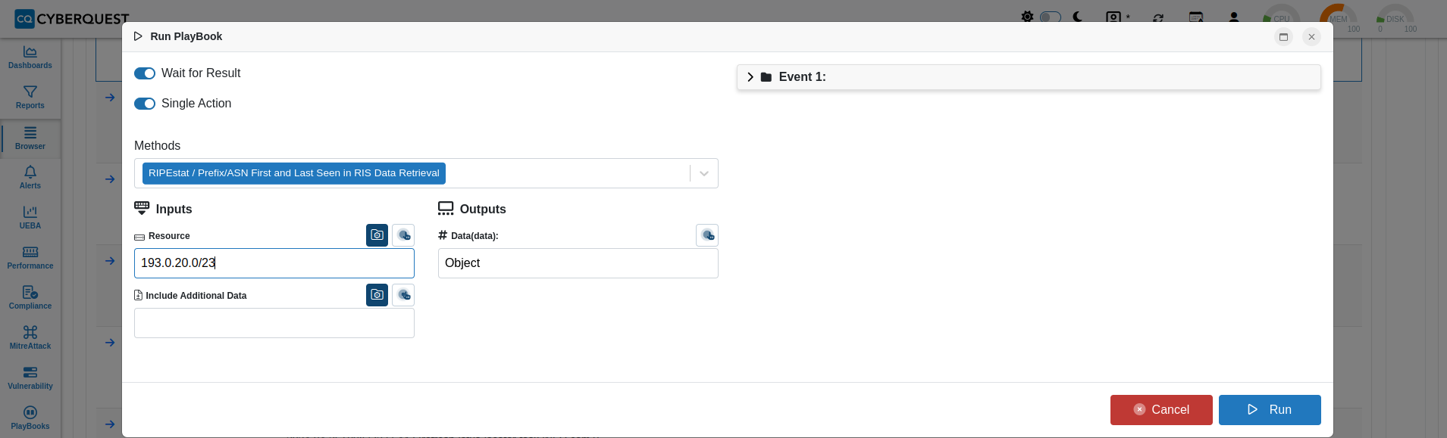Toggle the dark mode switch in header
This screenshot has height=438, width=1447.
[x=1050, y=17]
